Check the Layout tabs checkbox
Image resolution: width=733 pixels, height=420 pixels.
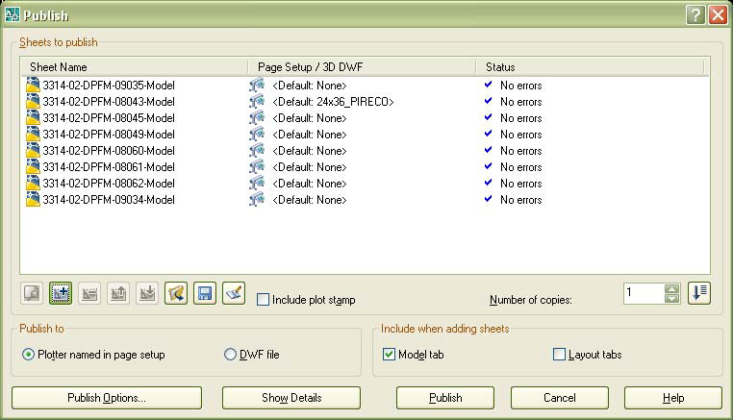[x=559, y=354]
